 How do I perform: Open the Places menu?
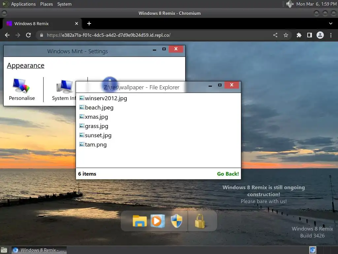point(46,4)
